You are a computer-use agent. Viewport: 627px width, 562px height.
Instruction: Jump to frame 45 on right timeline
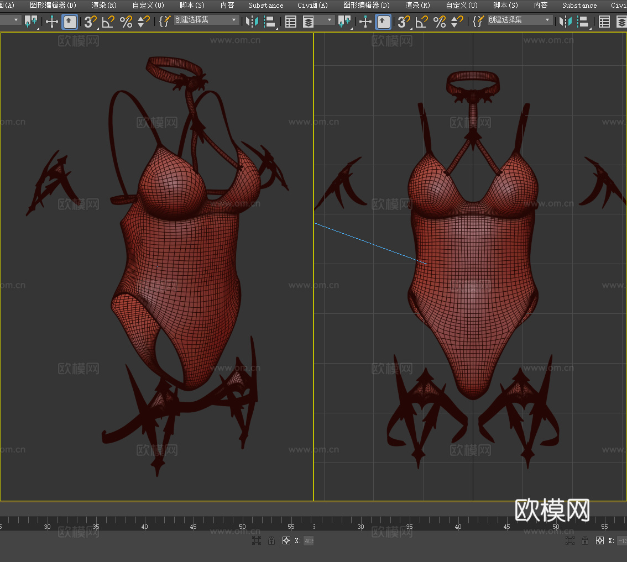click(x=506, y=527)
